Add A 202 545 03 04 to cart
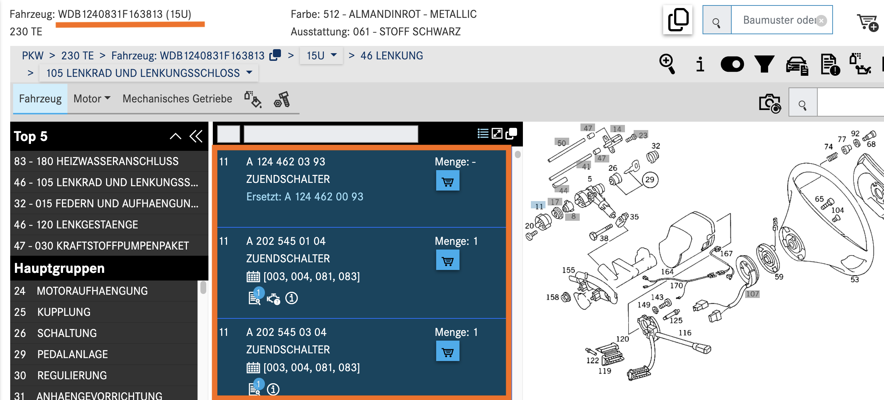The image size is (884, 400). tap(447, 351)
